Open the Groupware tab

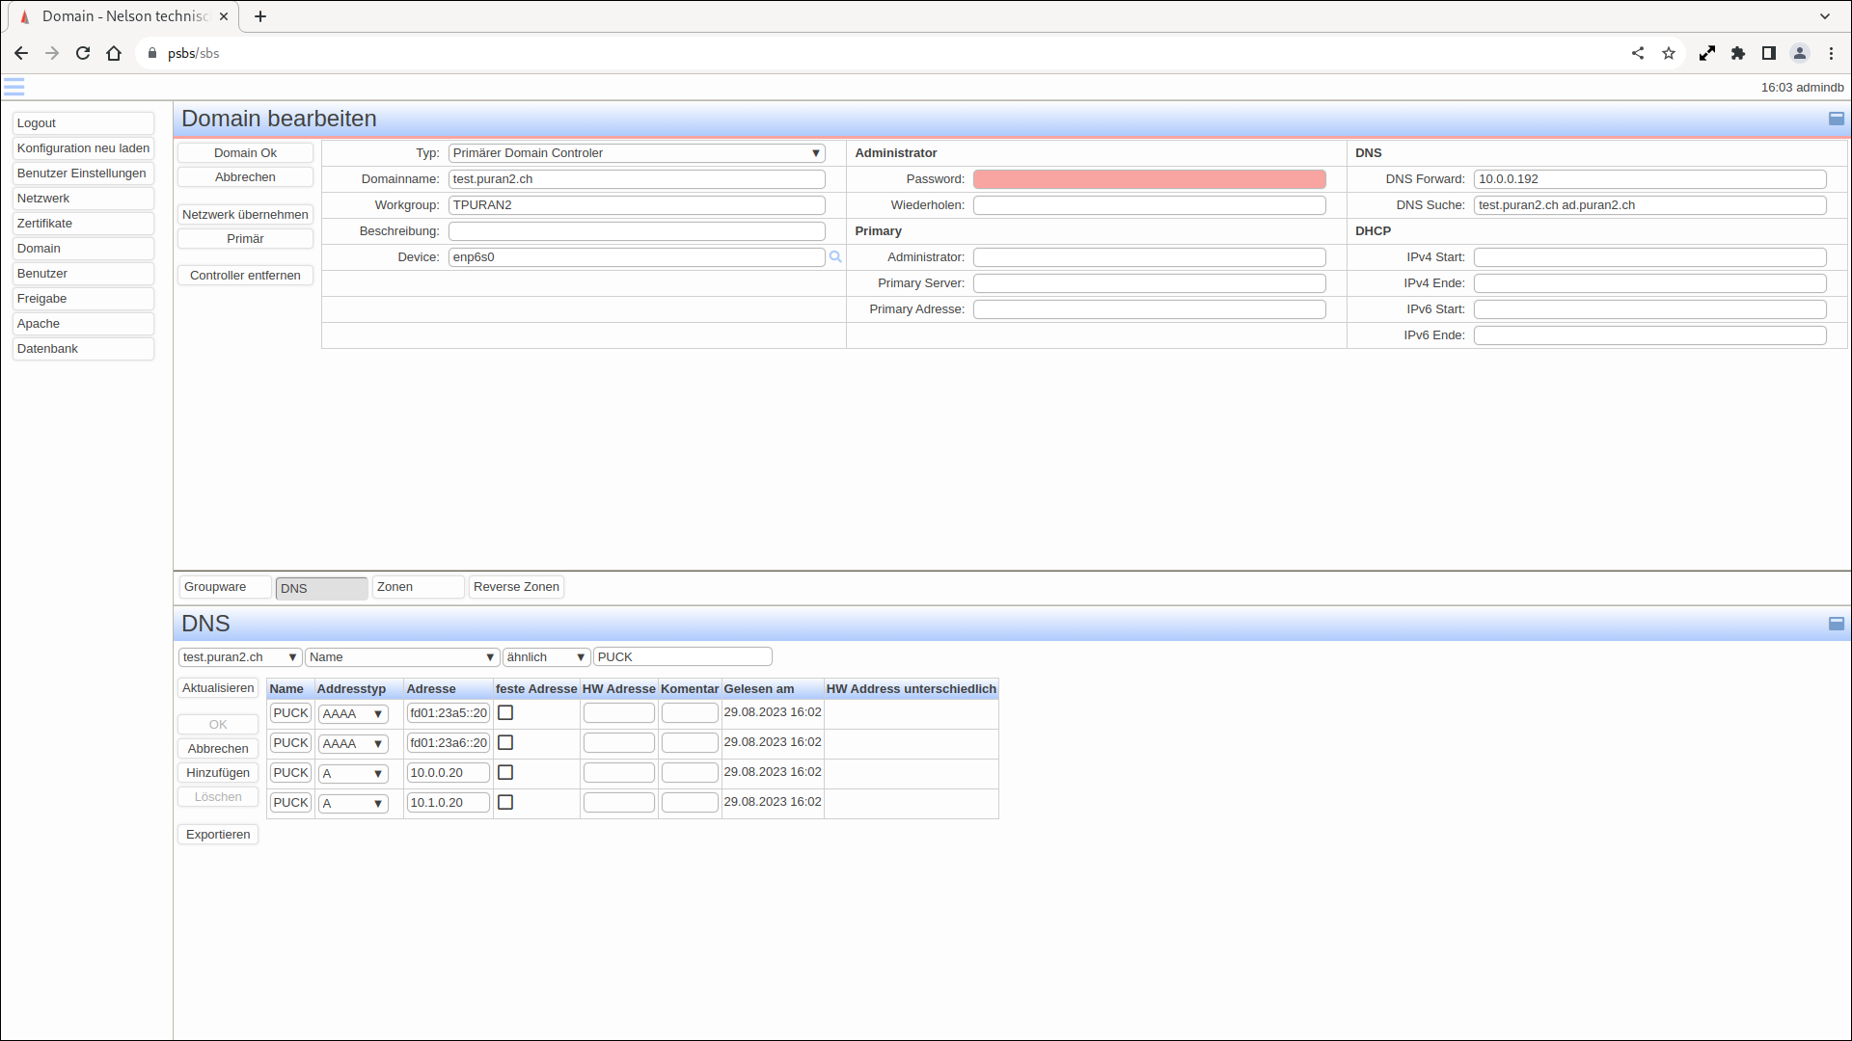[x=224, y=587]
